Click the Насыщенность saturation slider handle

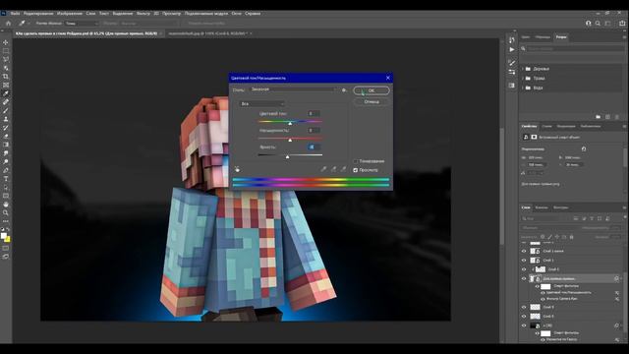coord(290,140)
